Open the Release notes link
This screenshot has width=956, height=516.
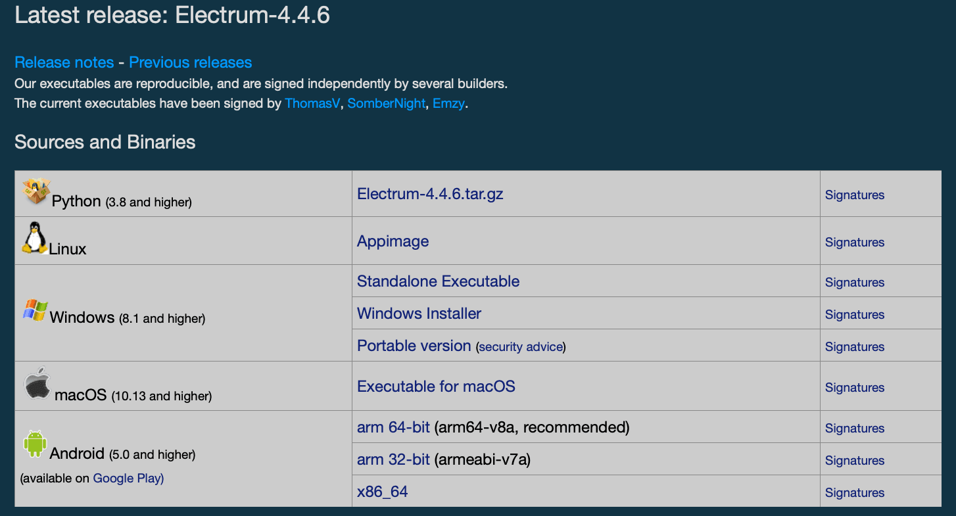(64, 62)
